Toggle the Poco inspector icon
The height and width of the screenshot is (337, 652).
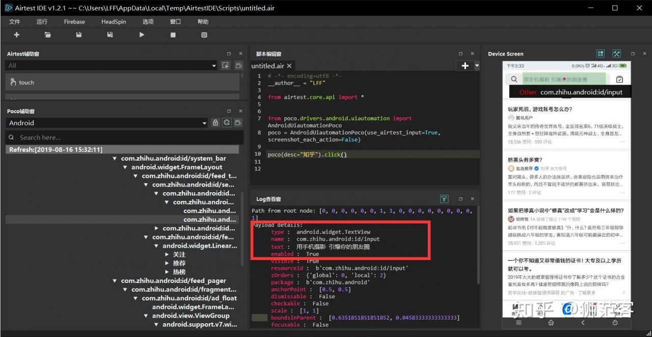pyautogui.click(x=227, y=122)
